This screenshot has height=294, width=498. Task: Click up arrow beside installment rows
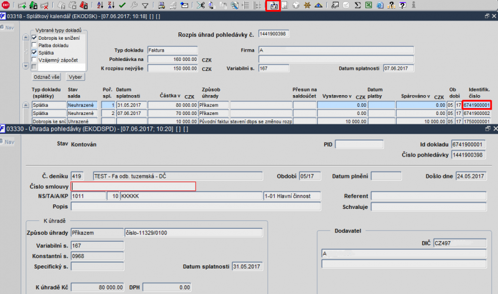[26, 105]
